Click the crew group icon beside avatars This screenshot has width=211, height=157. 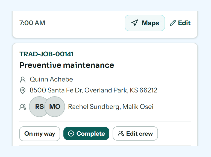[x=23, y=107]
